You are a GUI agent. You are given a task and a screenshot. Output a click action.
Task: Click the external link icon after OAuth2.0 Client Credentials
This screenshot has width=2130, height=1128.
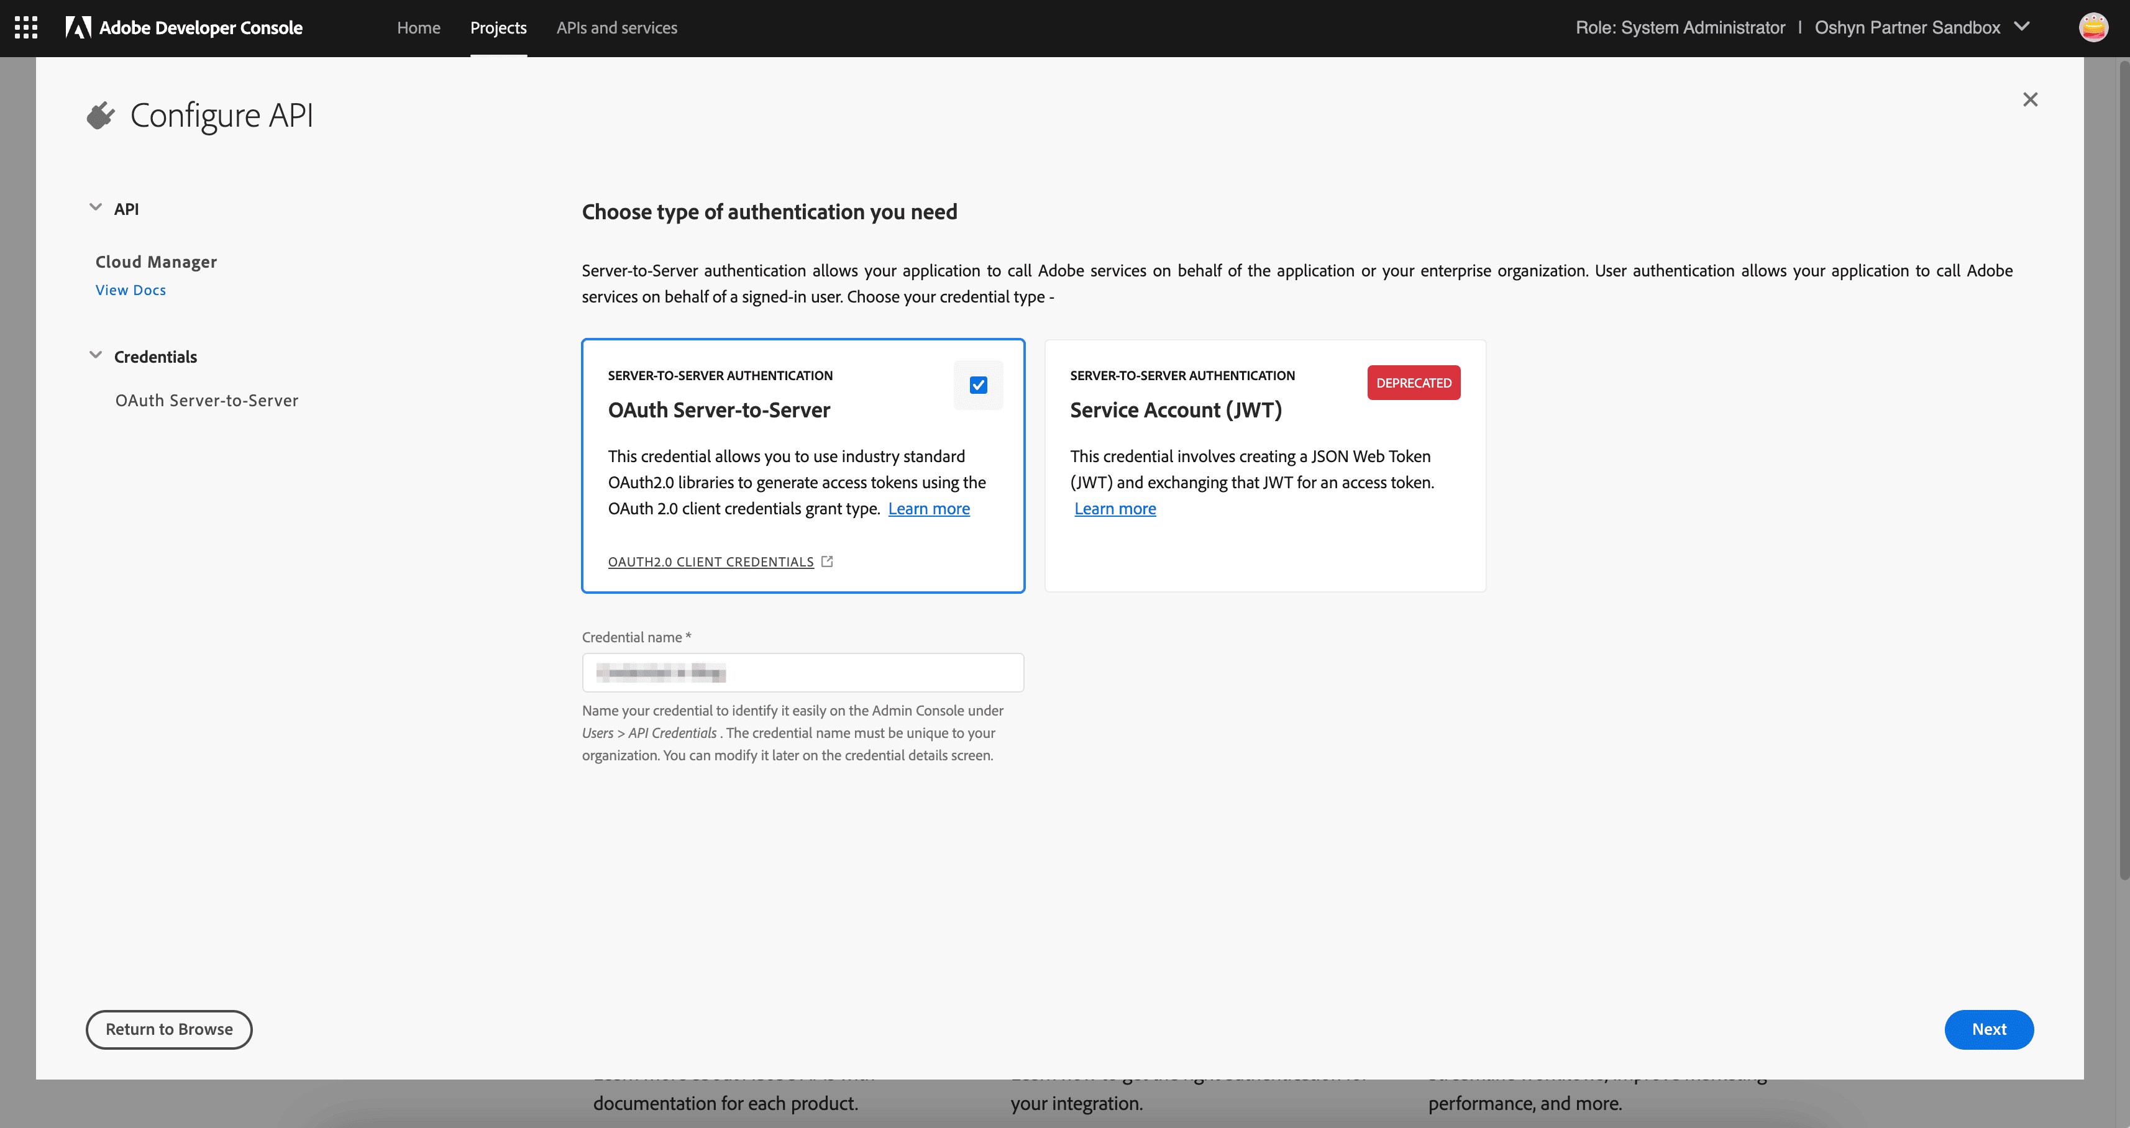click(827, 561)
